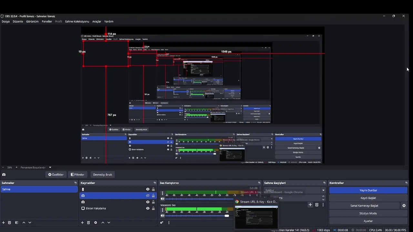Screen dimensions: 413x232
Task: Click the Masaüstü Ses volume slider handle
Action: (227, 216)
